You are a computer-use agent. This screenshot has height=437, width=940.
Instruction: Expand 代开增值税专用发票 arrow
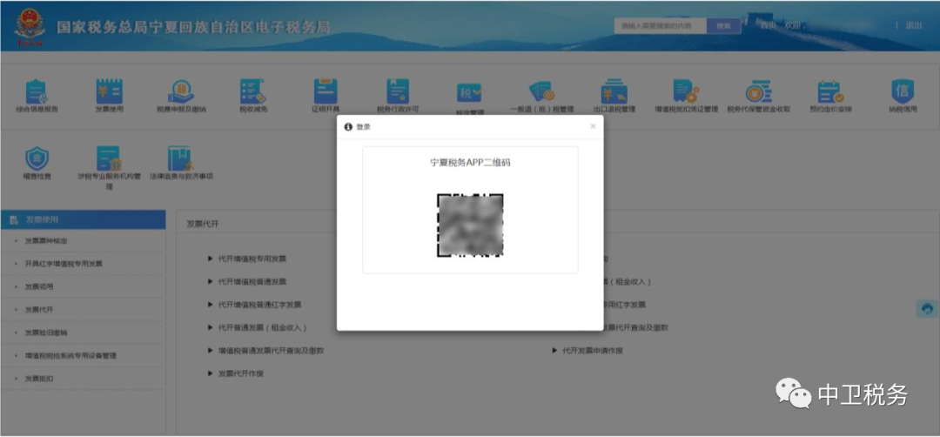211,259
